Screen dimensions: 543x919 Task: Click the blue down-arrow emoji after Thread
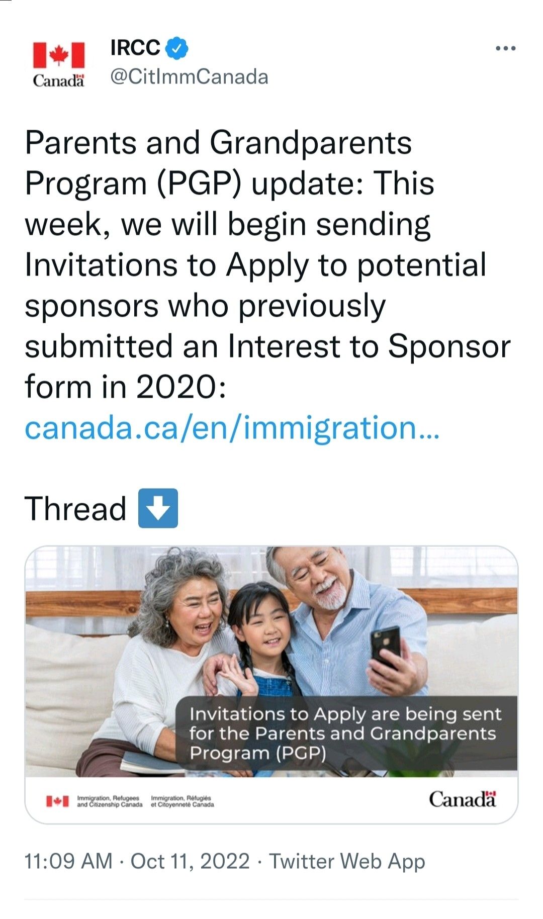(x=158, y=508)
